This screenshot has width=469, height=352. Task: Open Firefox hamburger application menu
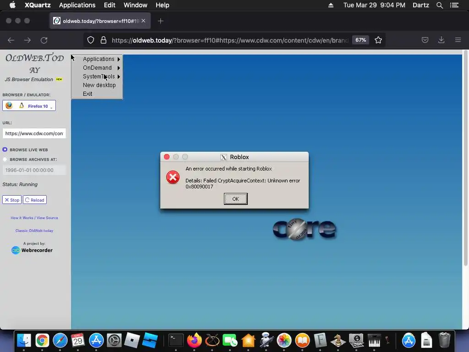click(x=458, y=40)
